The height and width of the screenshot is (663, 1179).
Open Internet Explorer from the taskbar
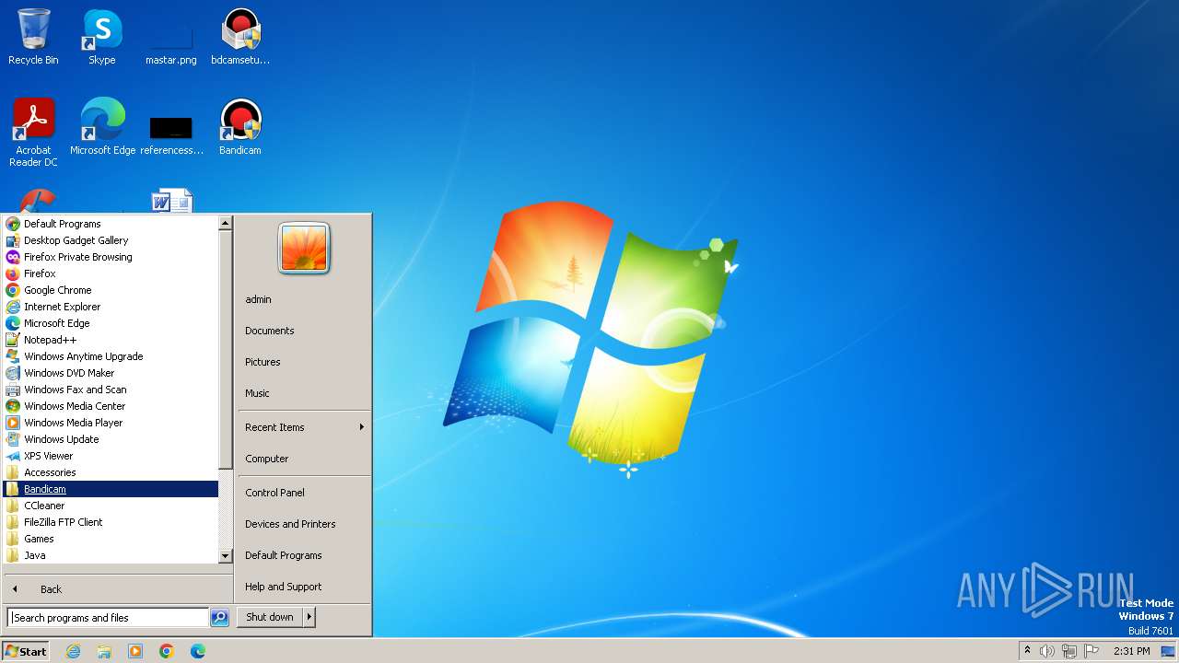74,651
